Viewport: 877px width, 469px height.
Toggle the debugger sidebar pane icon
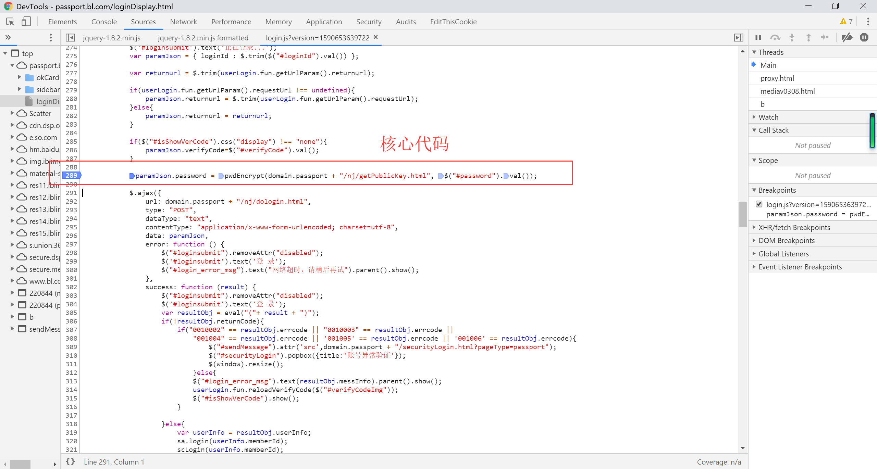coord(739,37)
